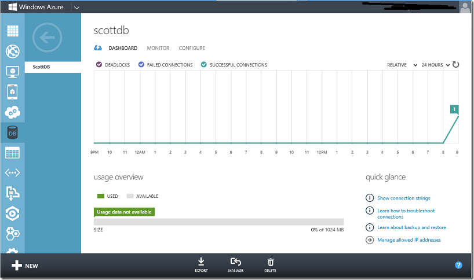Image resolution: width=474 pixels, height=280 pixels.
Task: Click the quick start cloud icon
Action: pyautogui.click(x=98, y=48)
